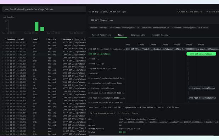
Task: Select the redis-GET trace row
Action: 93,74
